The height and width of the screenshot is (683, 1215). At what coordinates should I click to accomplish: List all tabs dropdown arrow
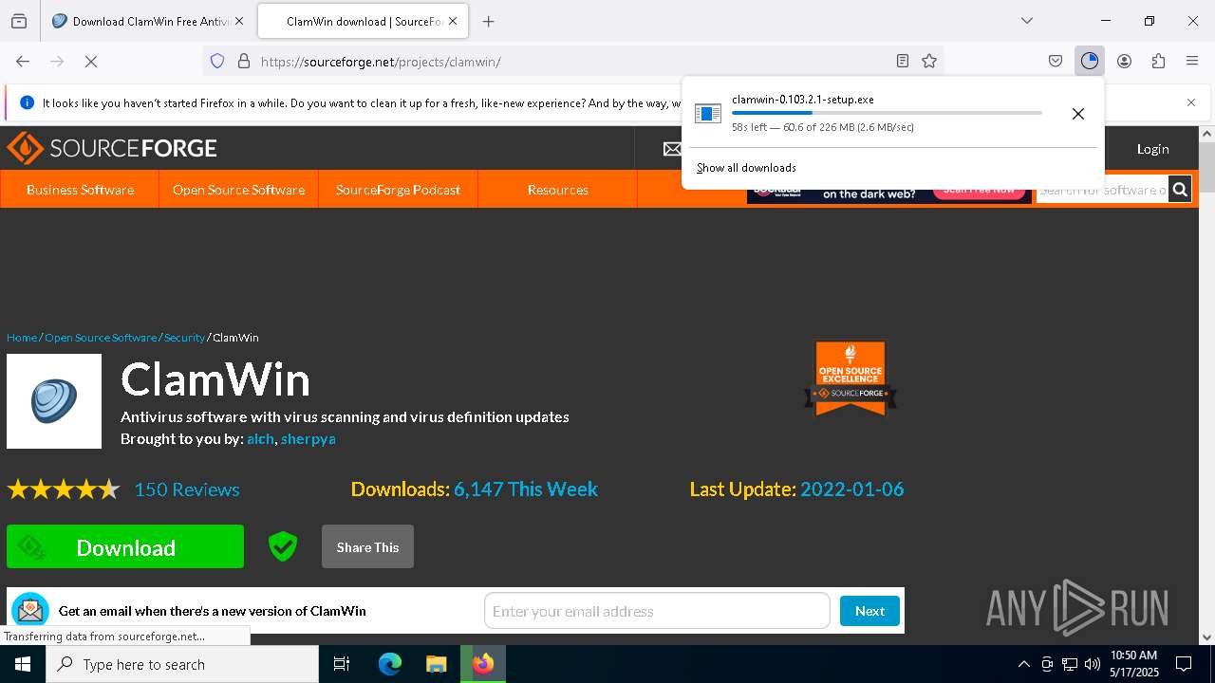tap(1027, 21)
